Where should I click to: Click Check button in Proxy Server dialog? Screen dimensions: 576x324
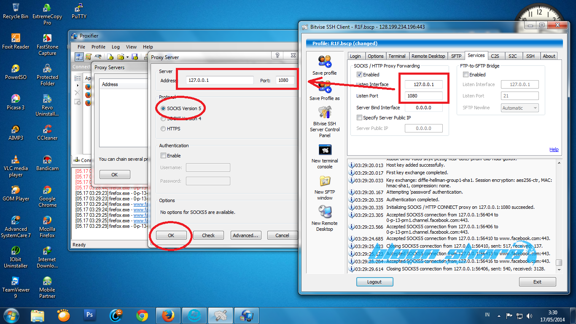pyautogui.click(x=208, y=235)
